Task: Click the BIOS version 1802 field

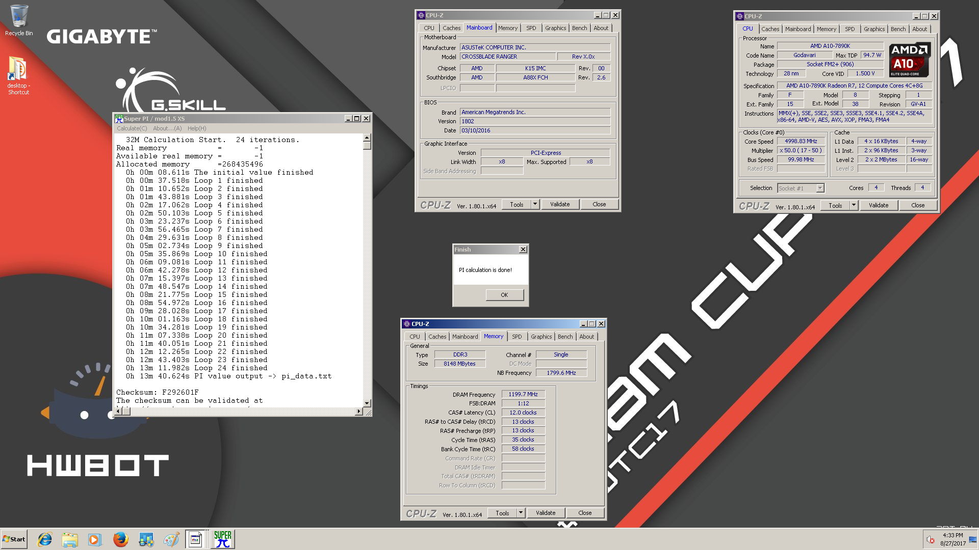Action: click(x=535, y=121)
